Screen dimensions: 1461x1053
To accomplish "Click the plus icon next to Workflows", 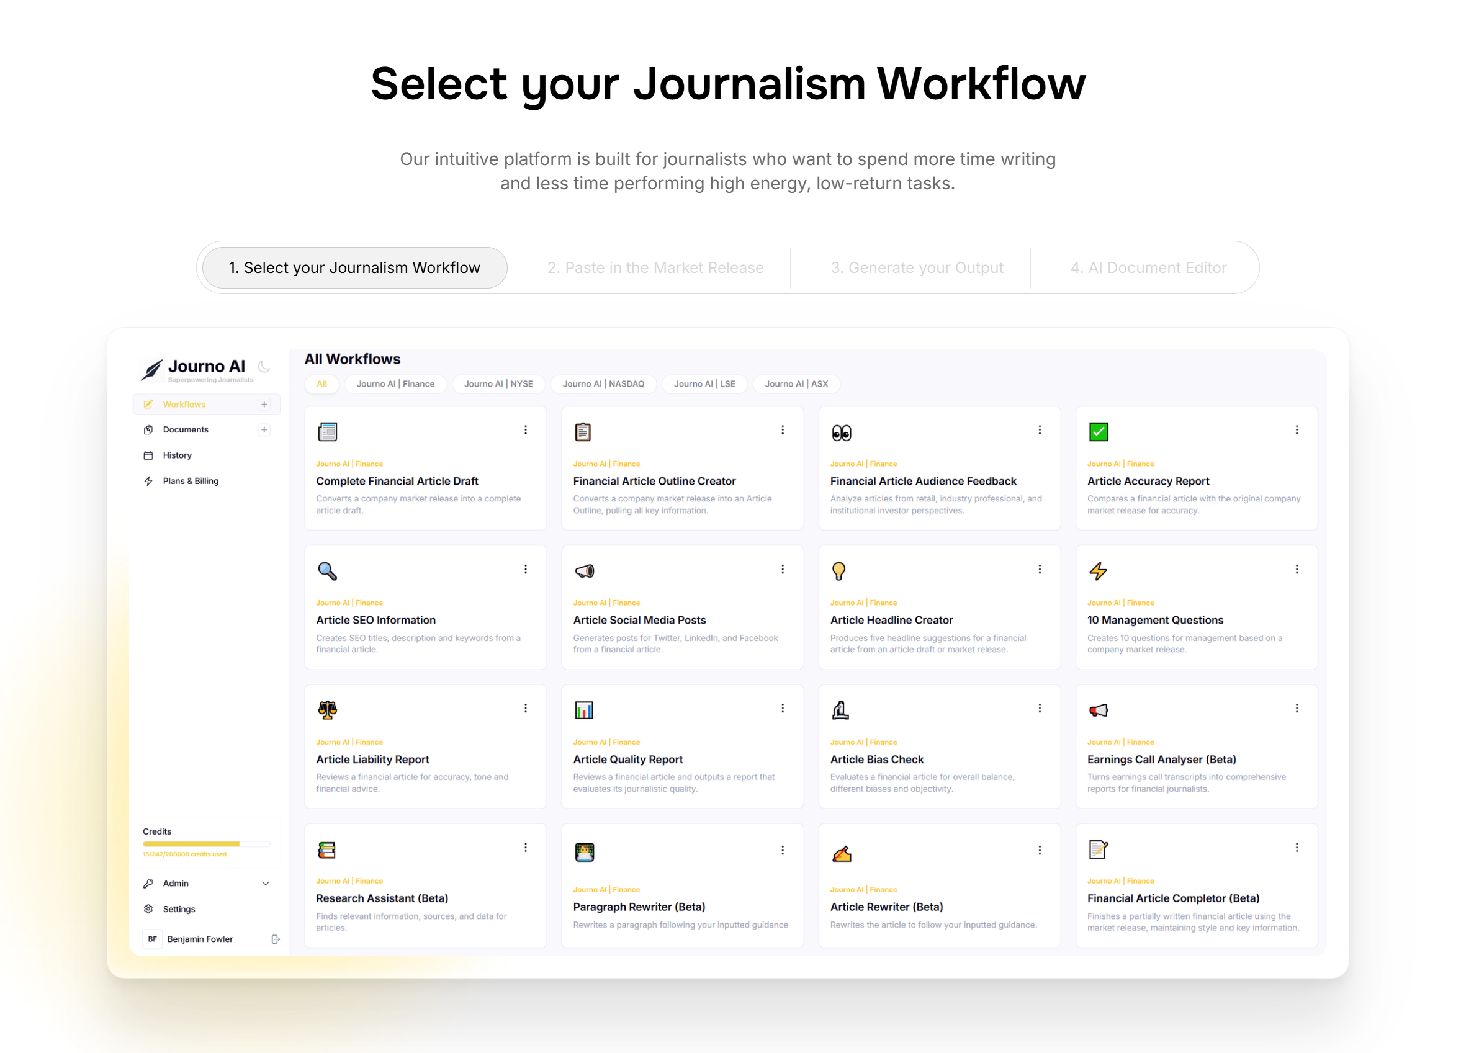I will coord(264,405).
